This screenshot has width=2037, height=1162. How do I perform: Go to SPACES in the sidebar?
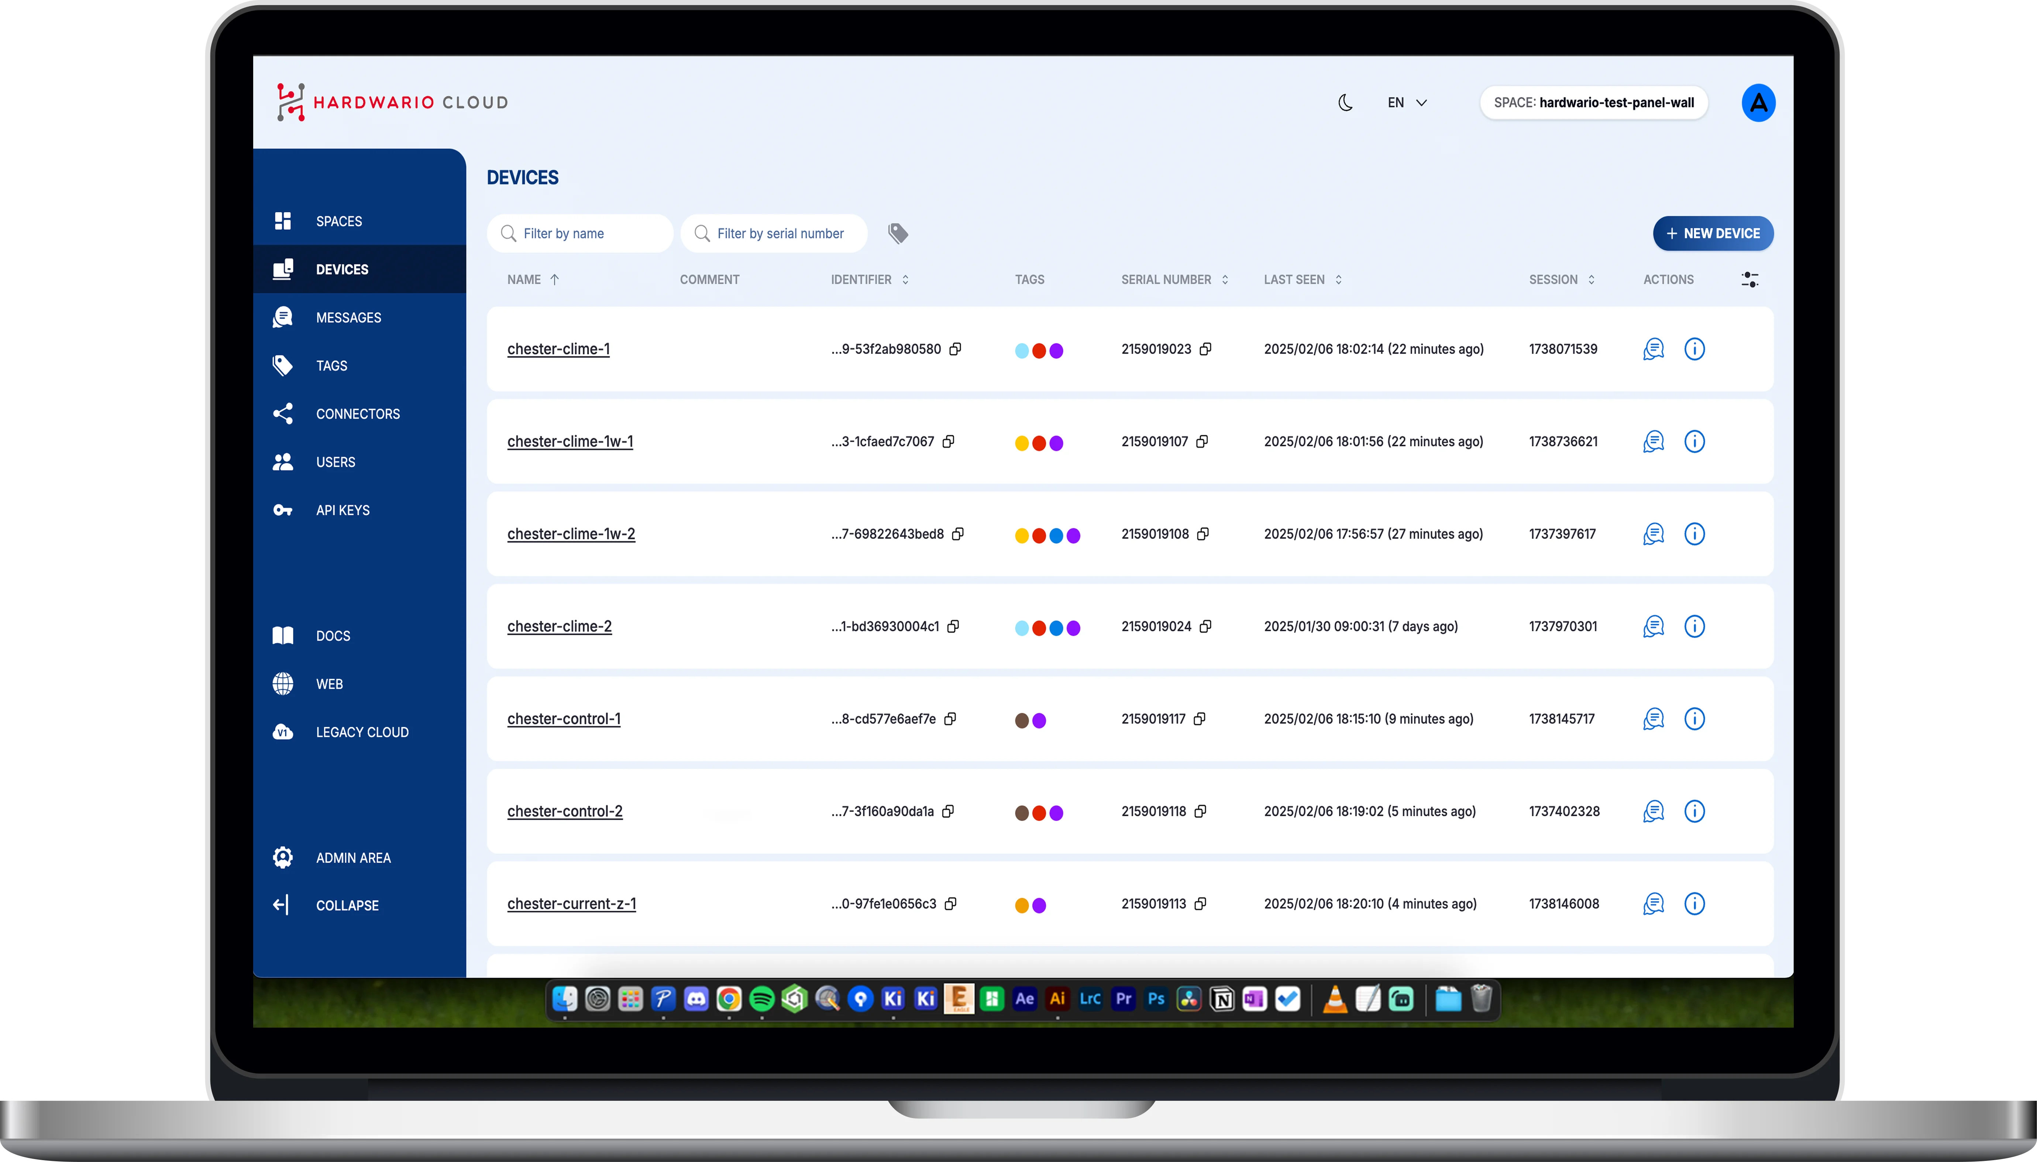tap(359, 221)
